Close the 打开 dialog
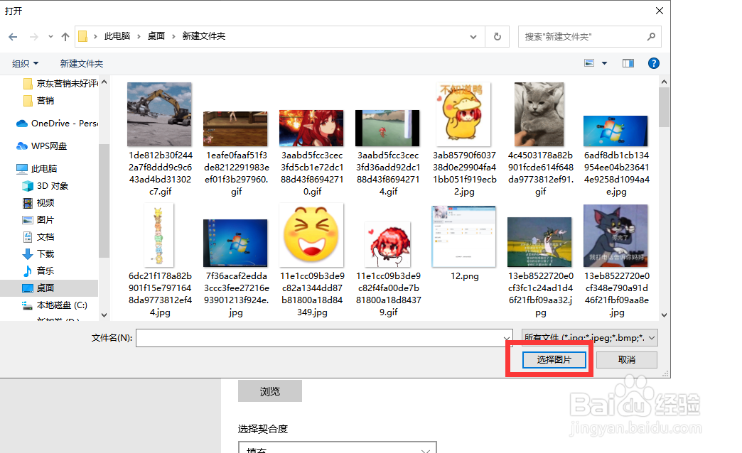The image size is (742, 453). coord(659,11)
